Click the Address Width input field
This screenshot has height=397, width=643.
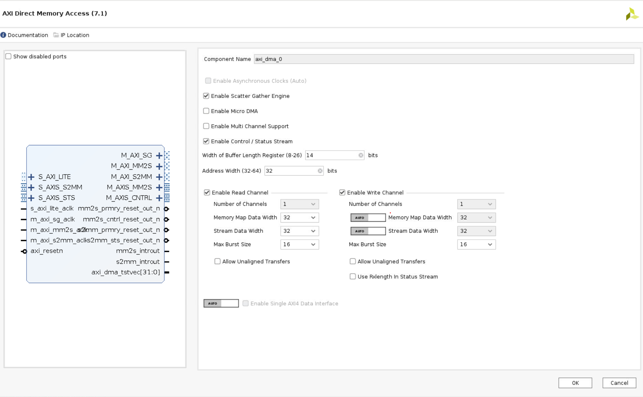294,171
